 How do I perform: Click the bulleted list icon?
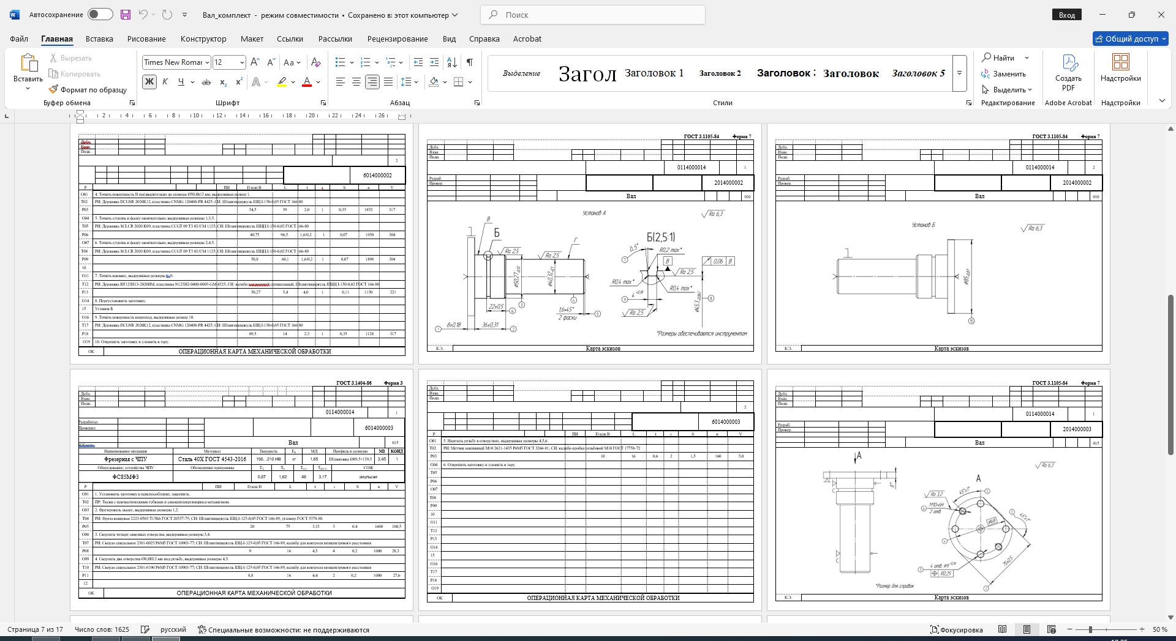point(341,62)
